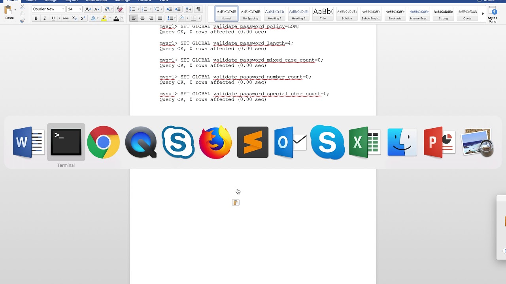Screen dimensions: 506x284
Task: Click the Text Effects outlined A icon
Action: pos(93,18)
